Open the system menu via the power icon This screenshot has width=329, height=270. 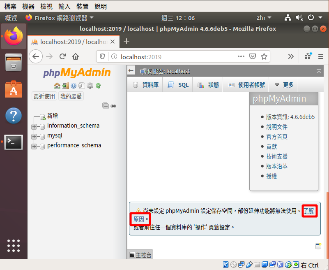point(311,17)
